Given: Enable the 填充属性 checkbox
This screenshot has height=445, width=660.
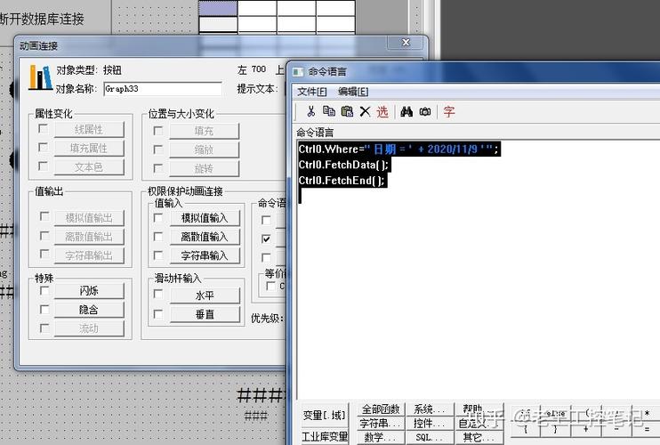Looking at the screenshot, I should pos(43,147).
